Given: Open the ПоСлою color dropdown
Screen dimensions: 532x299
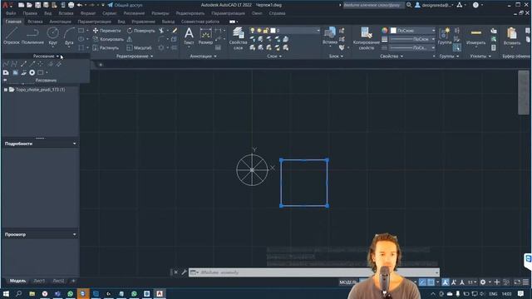Looking at the screenshot, I should pos(433,31).
